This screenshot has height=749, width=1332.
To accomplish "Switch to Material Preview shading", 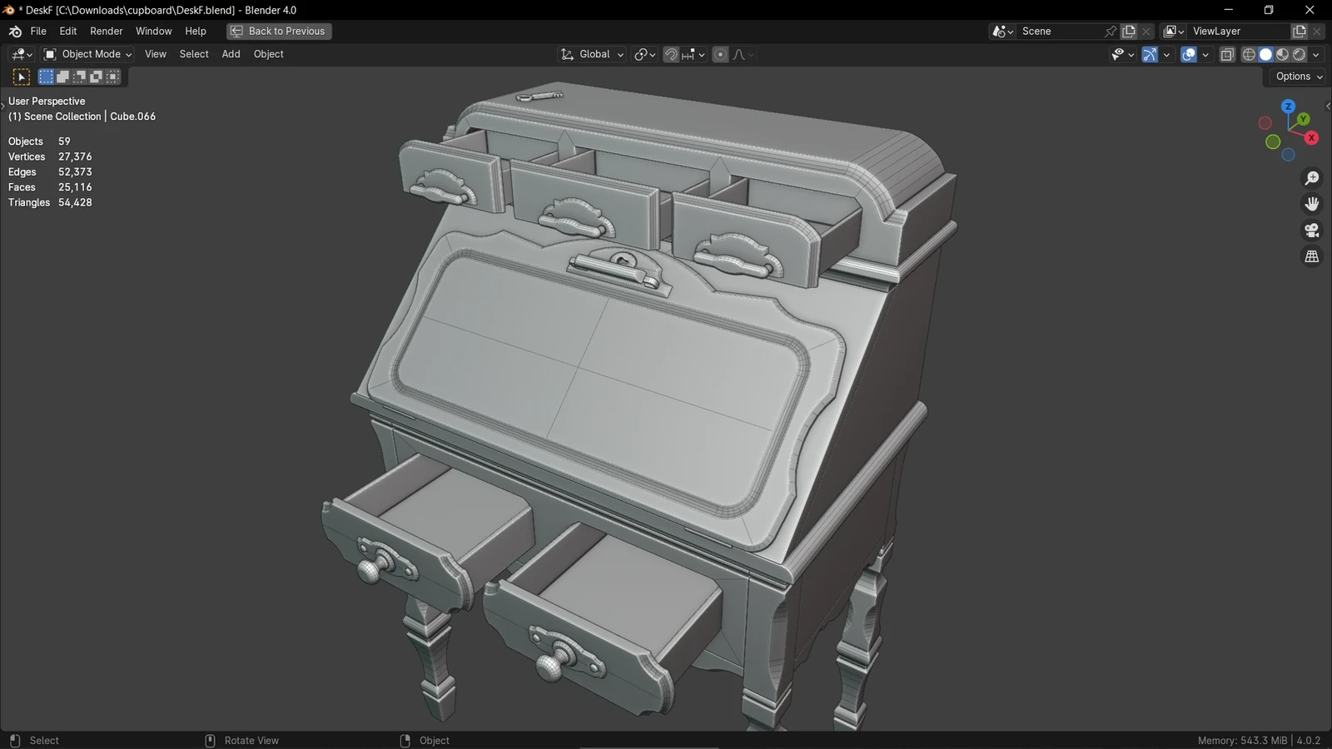I will click(x=1282, y=54).
